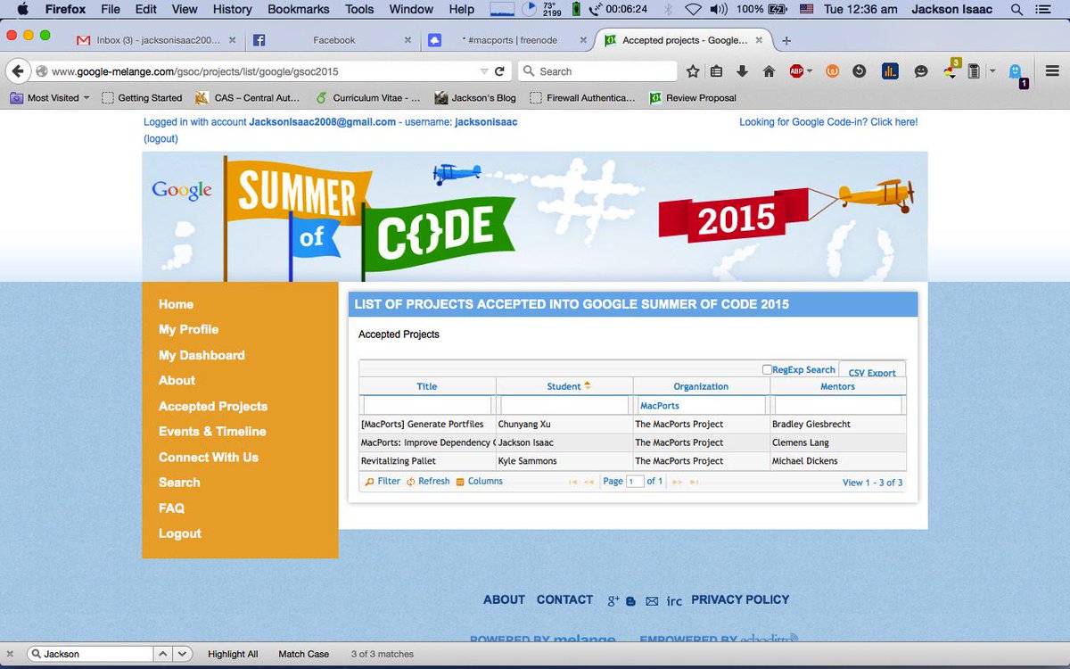This screenshot has width=1070, height=669.
Task: Click the dark circular arrow extension icon
Action: [x=860, y=71]
